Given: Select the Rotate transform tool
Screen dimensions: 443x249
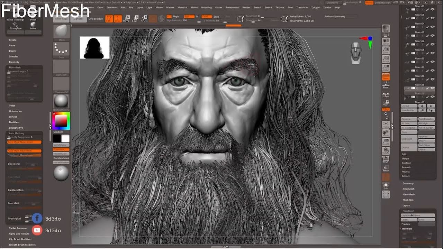Looking at the screenshot, I should pyautogui.click(x=144, y=19).
